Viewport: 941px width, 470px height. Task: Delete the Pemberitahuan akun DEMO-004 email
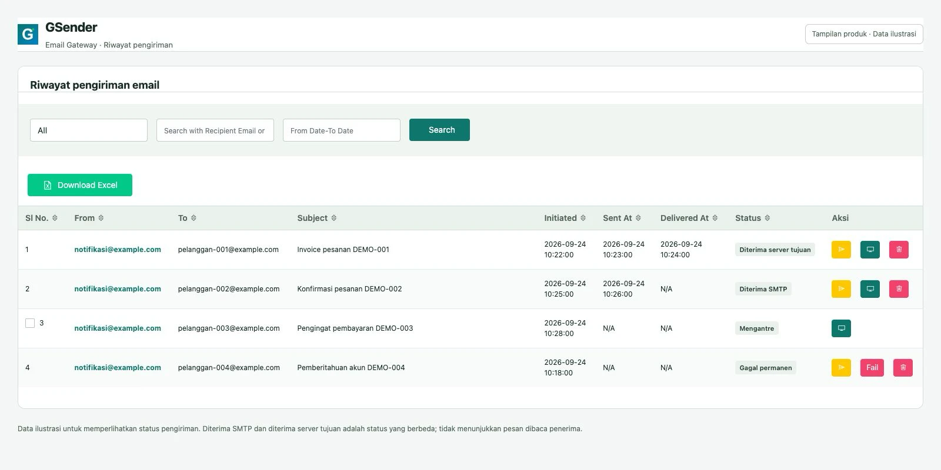point(903,368)
